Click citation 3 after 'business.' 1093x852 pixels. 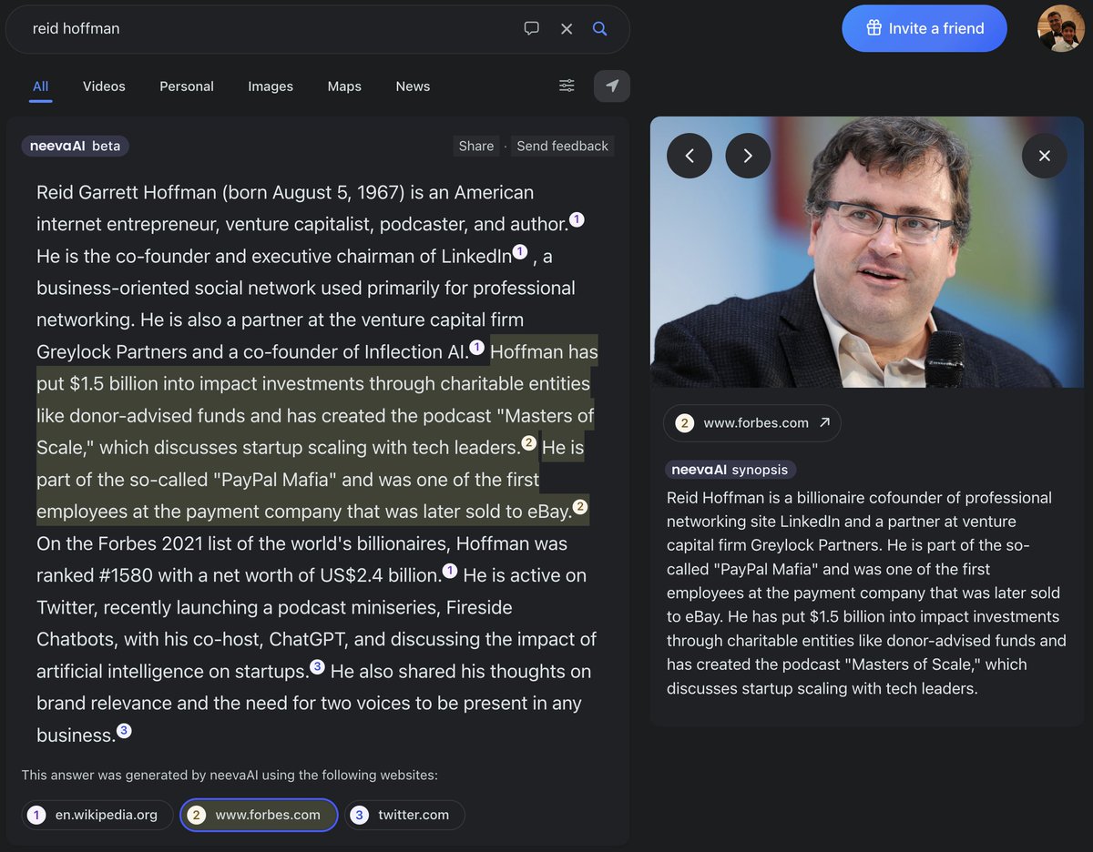click(124, 730)
